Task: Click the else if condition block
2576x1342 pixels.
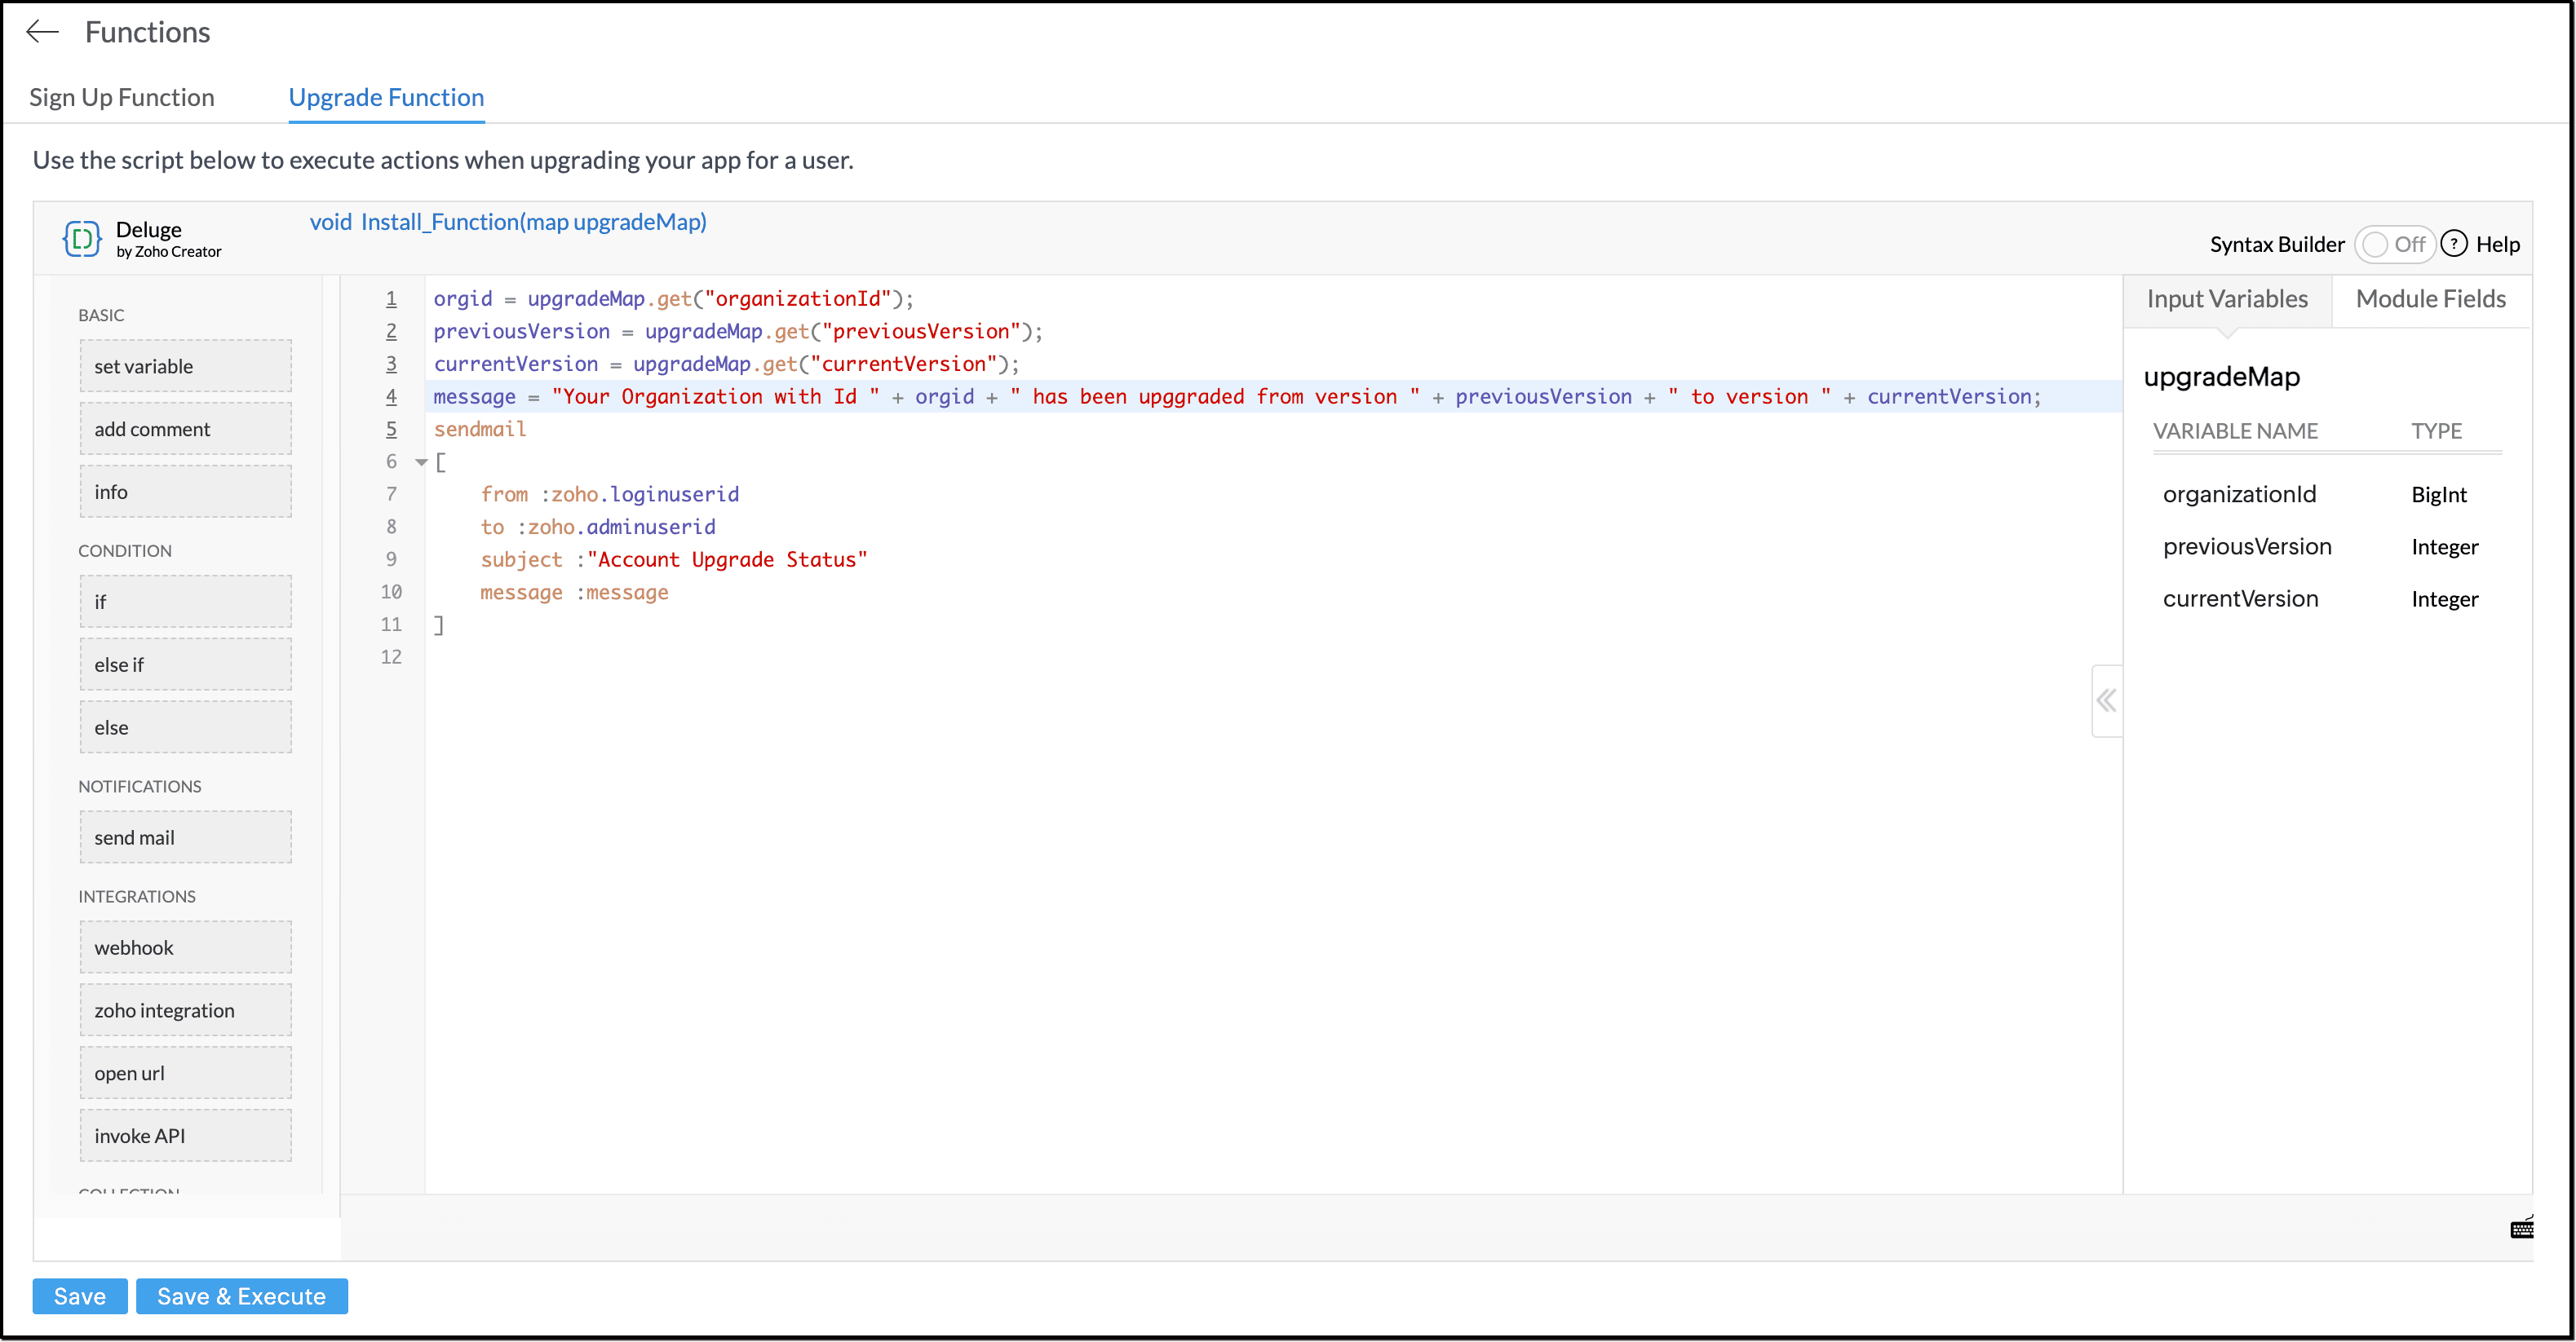Action: click(186, 664)
